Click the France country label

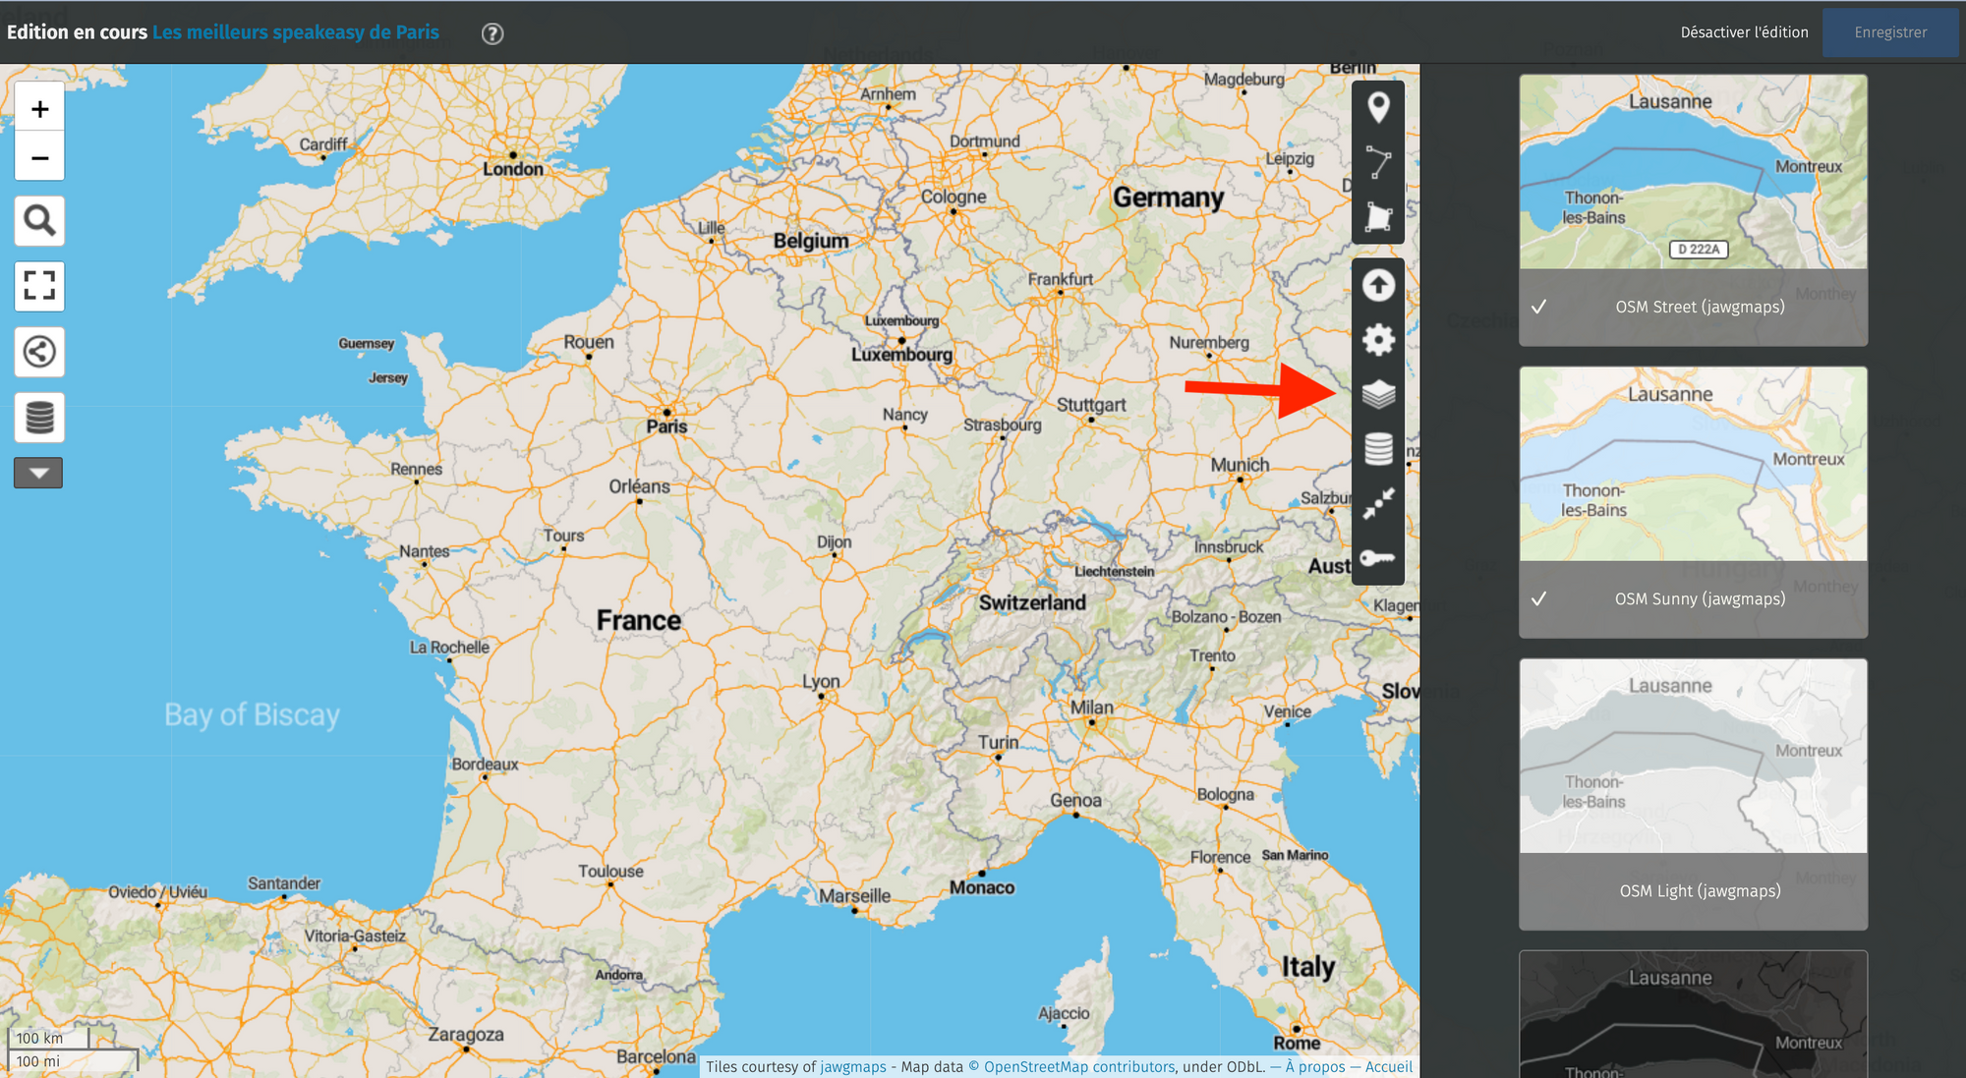coord(639,621)
